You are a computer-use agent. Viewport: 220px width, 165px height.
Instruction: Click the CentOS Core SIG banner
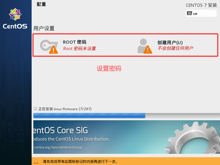coord(127,137)
